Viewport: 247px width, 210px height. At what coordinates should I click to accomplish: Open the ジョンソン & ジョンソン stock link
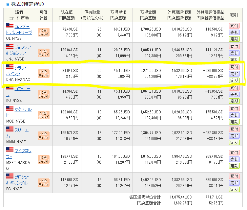pos(23,47)
